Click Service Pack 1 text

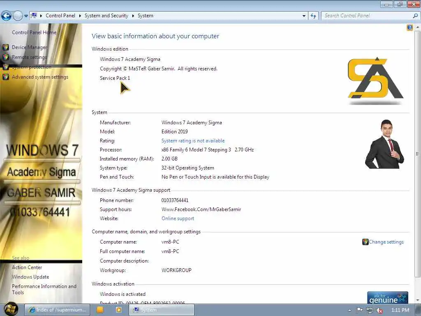click(115, 78)
